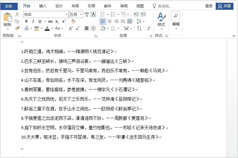
Task: Toggle character shading gray A
Action: 87,28
